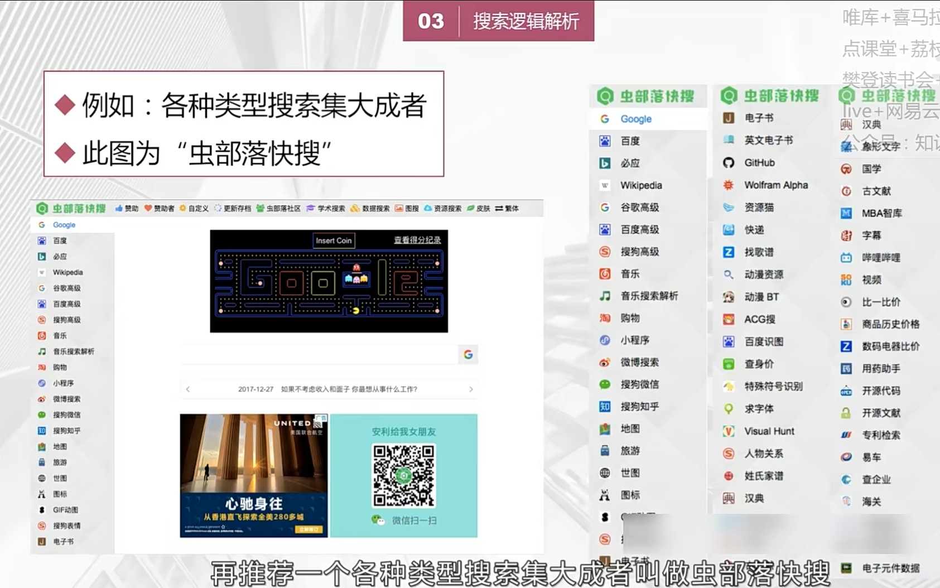Click the United airline ad banner
The width and height of the screenshot is (940, 588).
[x=254, y=476]
